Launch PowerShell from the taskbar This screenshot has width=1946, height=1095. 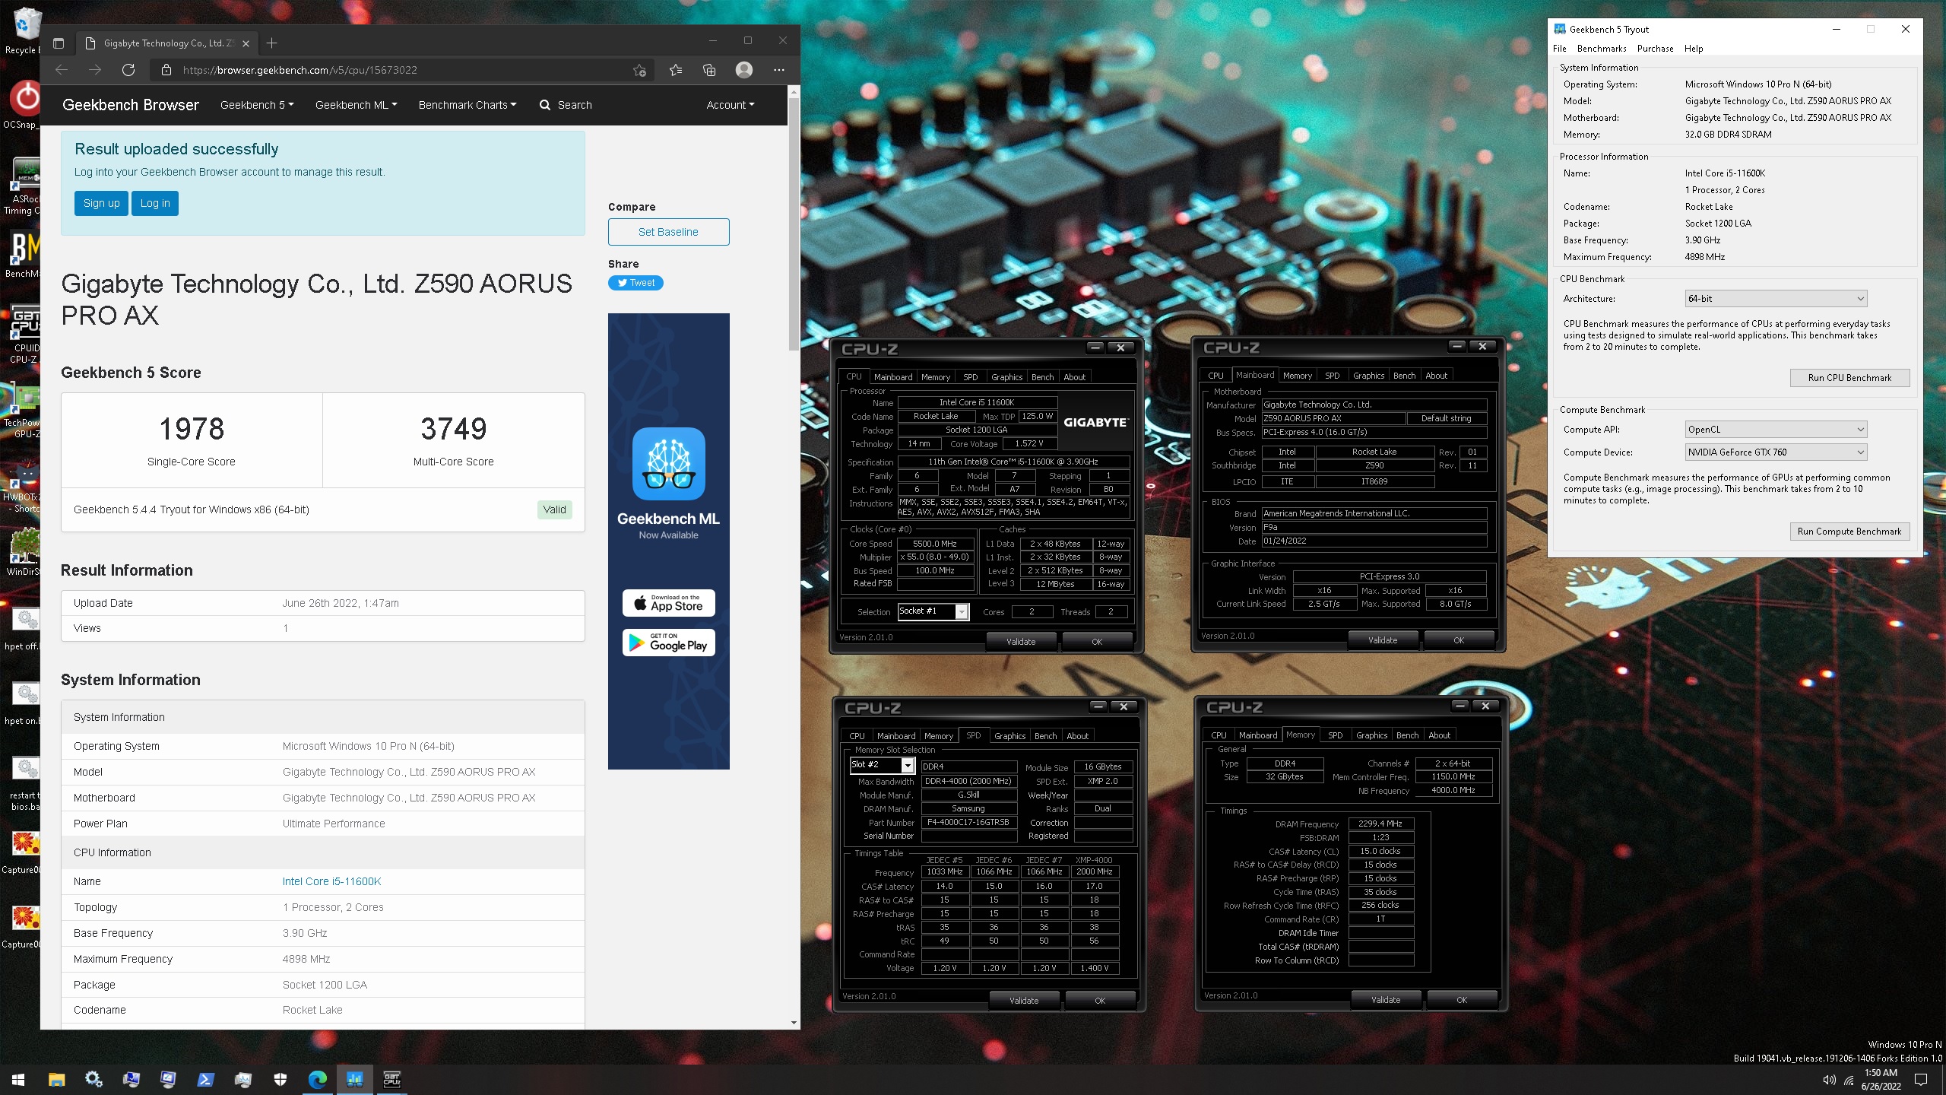click(205, 1079)
